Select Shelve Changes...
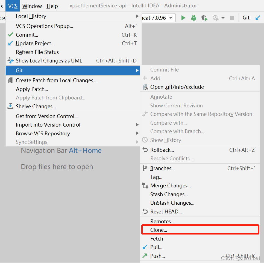Screen dimensions: 264x263 tap(73, 106)
